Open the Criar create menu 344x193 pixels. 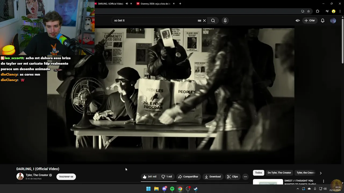click(x=310, y=21)
